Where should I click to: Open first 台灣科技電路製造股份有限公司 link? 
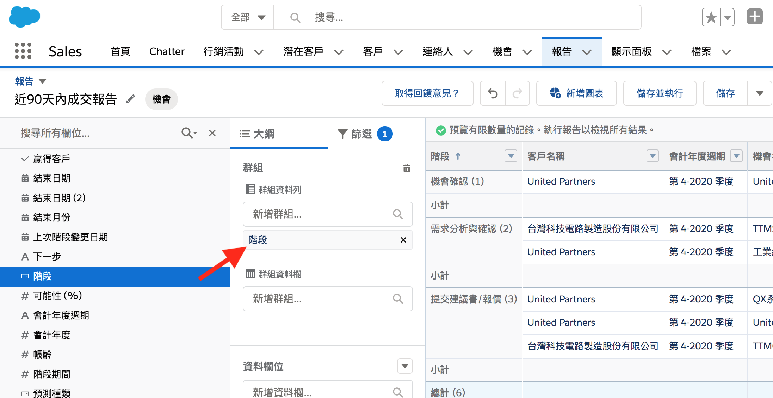click(x=593, y=229)
